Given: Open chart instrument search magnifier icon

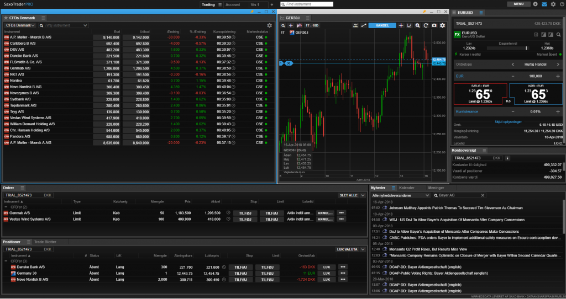Looking at the screenshot, I should click(283, 25).
